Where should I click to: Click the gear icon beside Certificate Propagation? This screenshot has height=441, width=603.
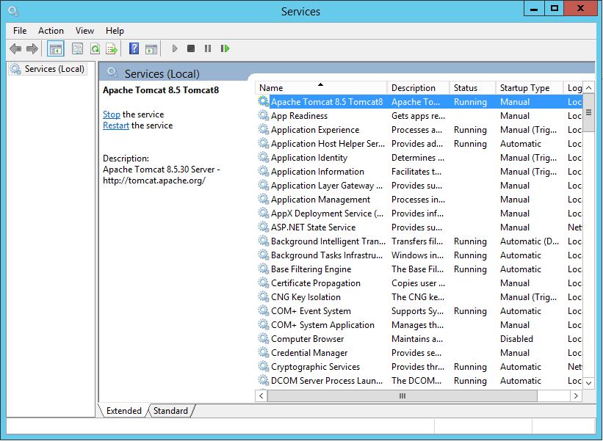tap(264, 283)
